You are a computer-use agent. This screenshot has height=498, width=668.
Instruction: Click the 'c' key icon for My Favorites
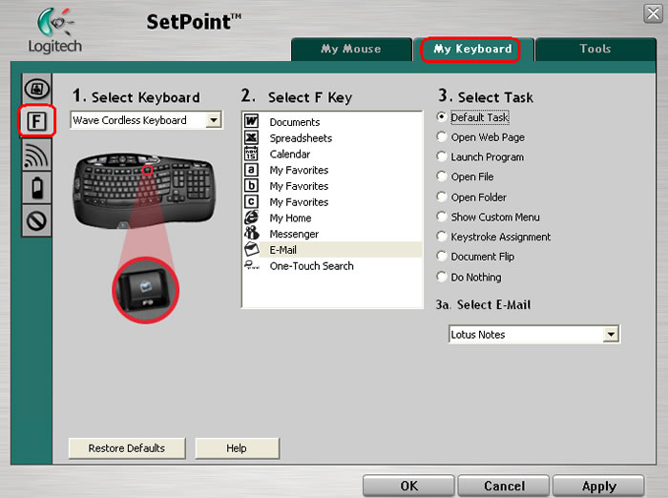(251, 201)
